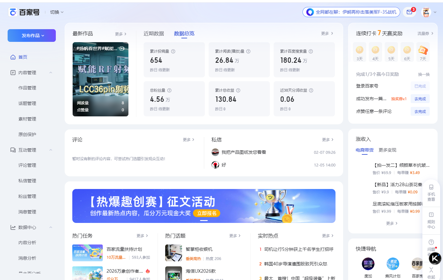Collapse the 互动管理 sidebar section
443x280 pixels.
click(51, 150)
